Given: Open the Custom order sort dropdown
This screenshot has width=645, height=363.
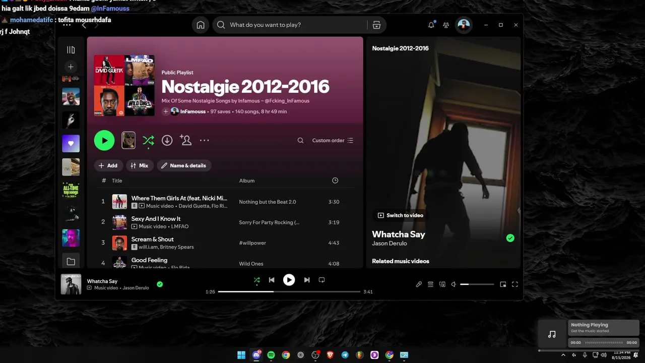Looking at the screenshot, I should tap(333, 141).
